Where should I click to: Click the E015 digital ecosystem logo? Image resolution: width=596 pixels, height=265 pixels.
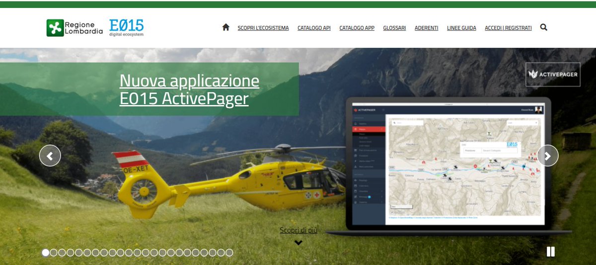click(x=127, y=28)
